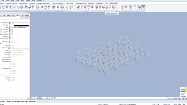Screen dimensions: 187x105
Task: Select the Line draw tool icon
Action: click(67, 7)
